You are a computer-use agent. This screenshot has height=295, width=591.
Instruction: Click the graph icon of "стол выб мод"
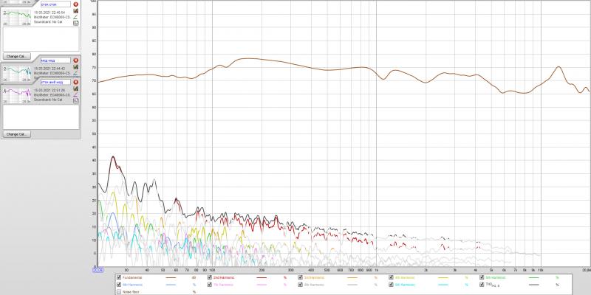click(75, 88)
